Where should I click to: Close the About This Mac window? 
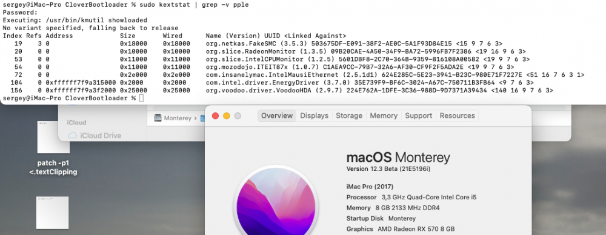(216, 115)
